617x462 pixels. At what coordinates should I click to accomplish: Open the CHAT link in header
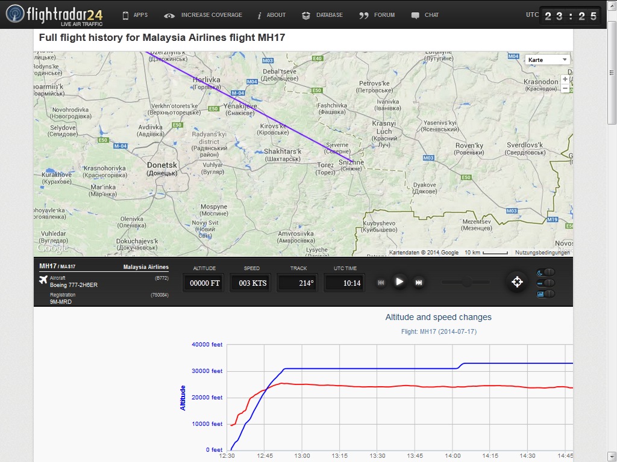(x=425, y=15)
